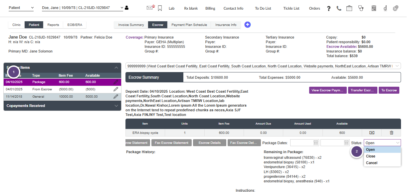Expand the Copayments Received section
Screen dimensions: 407x192
tap(116, 106)
